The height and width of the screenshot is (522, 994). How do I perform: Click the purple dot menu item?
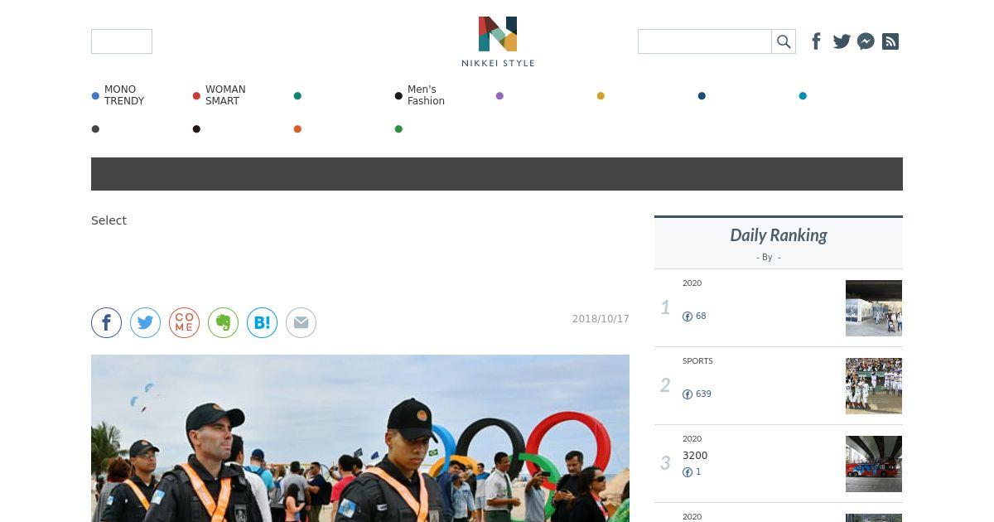point(499,96)
